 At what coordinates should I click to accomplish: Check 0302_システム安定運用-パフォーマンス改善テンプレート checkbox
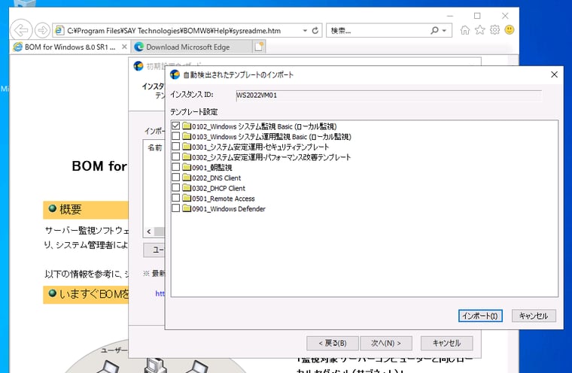pos(175,156)
